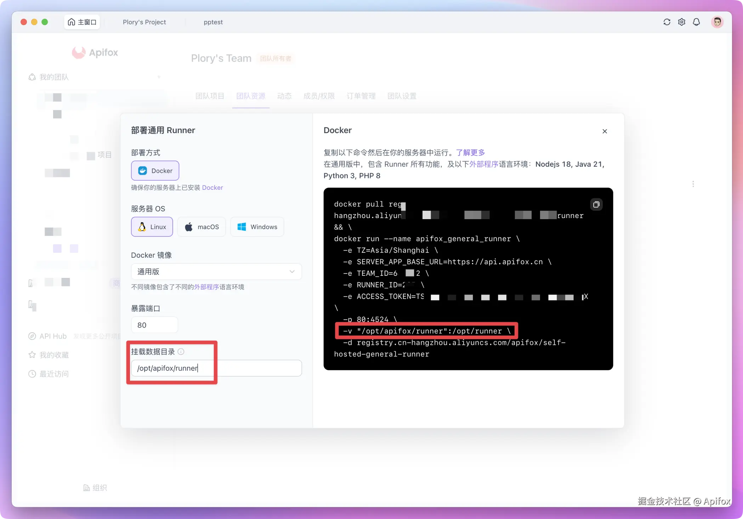
Task: Select macOS as server OS
Action: pyautogui.click(x=202, y=227)
